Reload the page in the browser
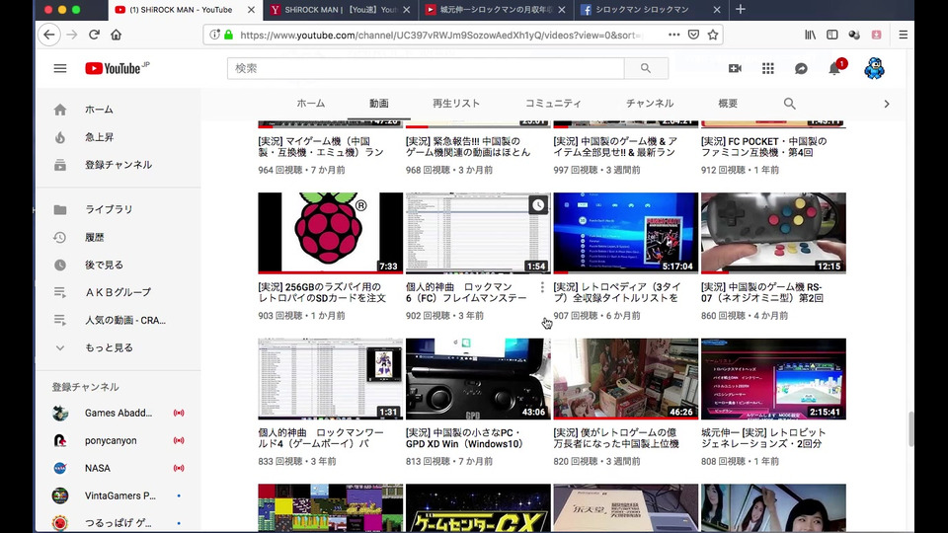948x533 pixels. (94, 35)
